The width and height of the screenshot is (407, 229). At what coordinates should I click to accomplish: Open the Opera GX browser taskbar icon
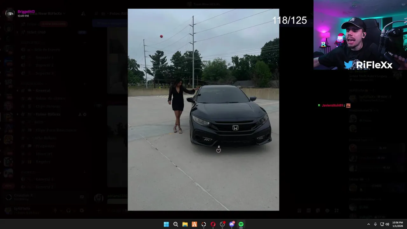coord(213,224)
